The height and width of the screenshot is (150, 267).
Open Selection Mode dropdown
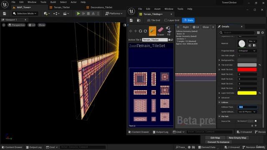(x=25, y=13)
